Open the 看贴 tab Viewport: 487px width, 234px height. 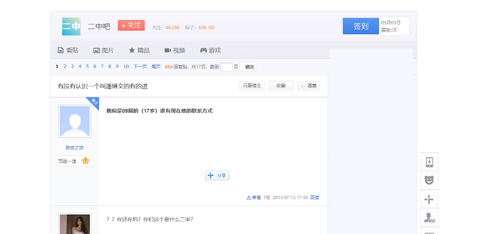[68, 50]
